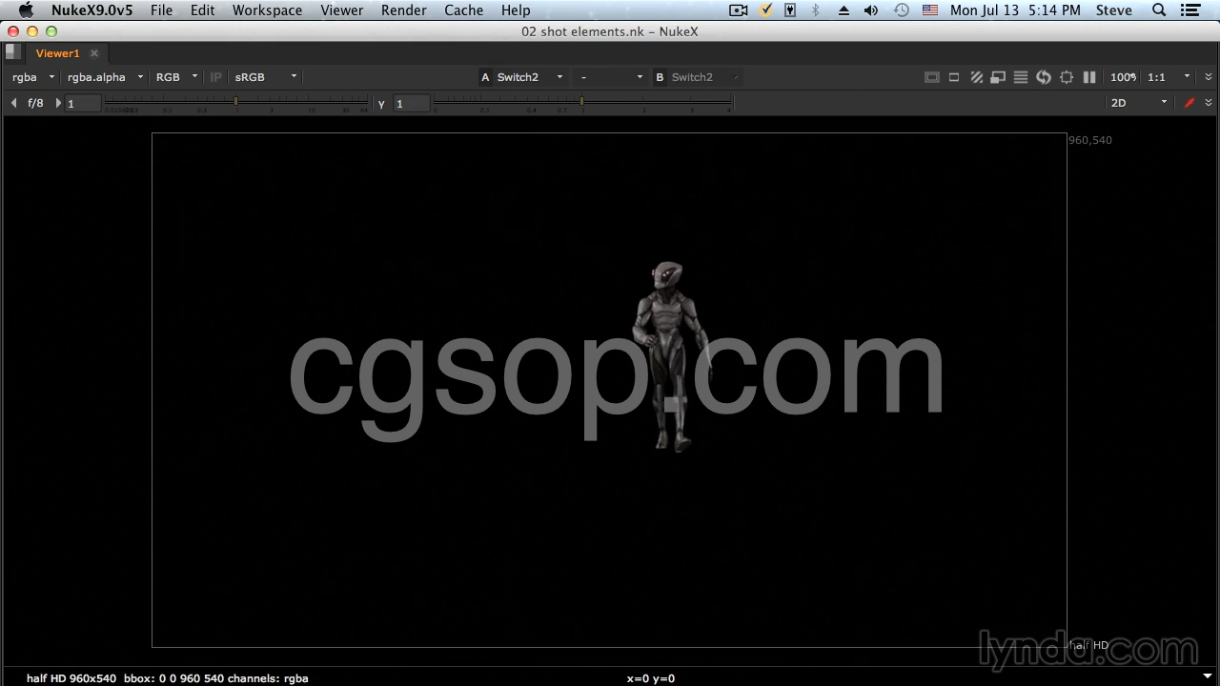Click the red paint stroke icon
This screenshot has width=1220, height=686.
click(x=1189, y=103)
